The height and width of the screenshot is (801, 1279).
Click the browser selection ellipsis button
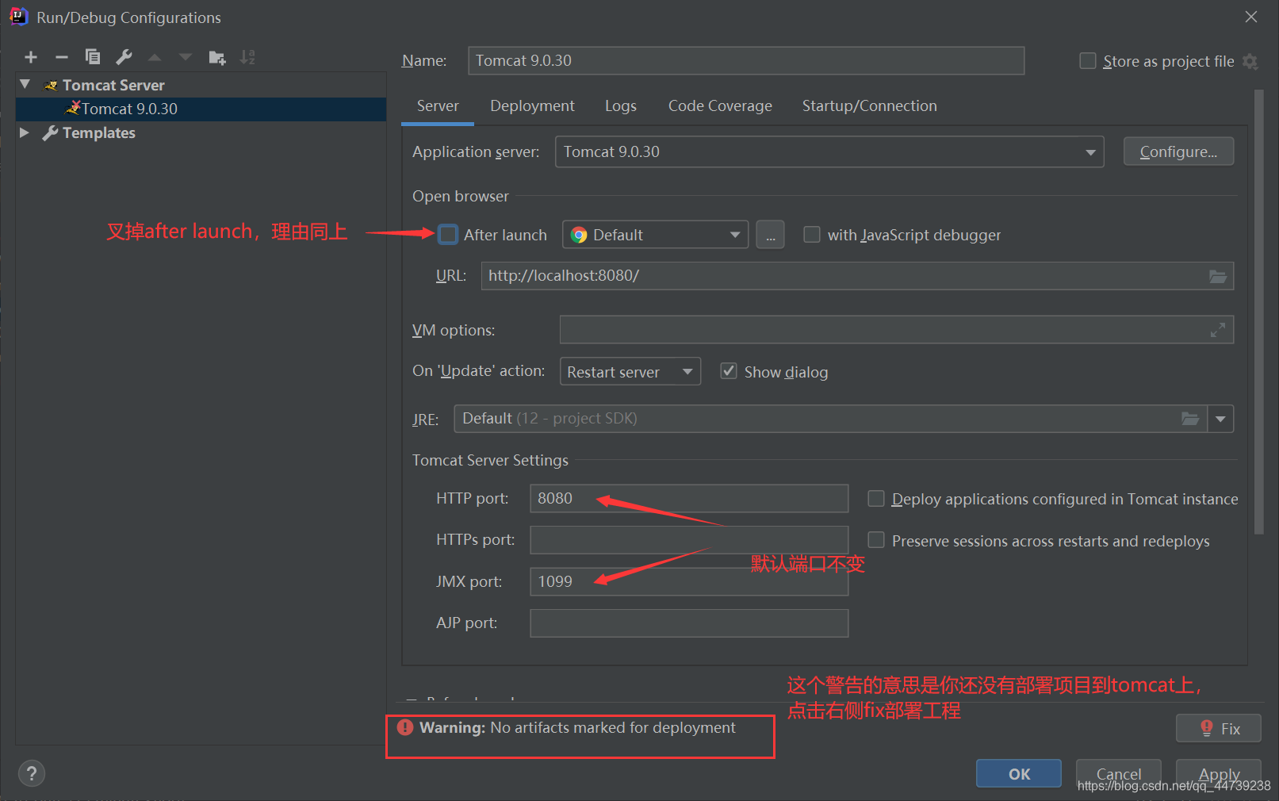[770, 235]
